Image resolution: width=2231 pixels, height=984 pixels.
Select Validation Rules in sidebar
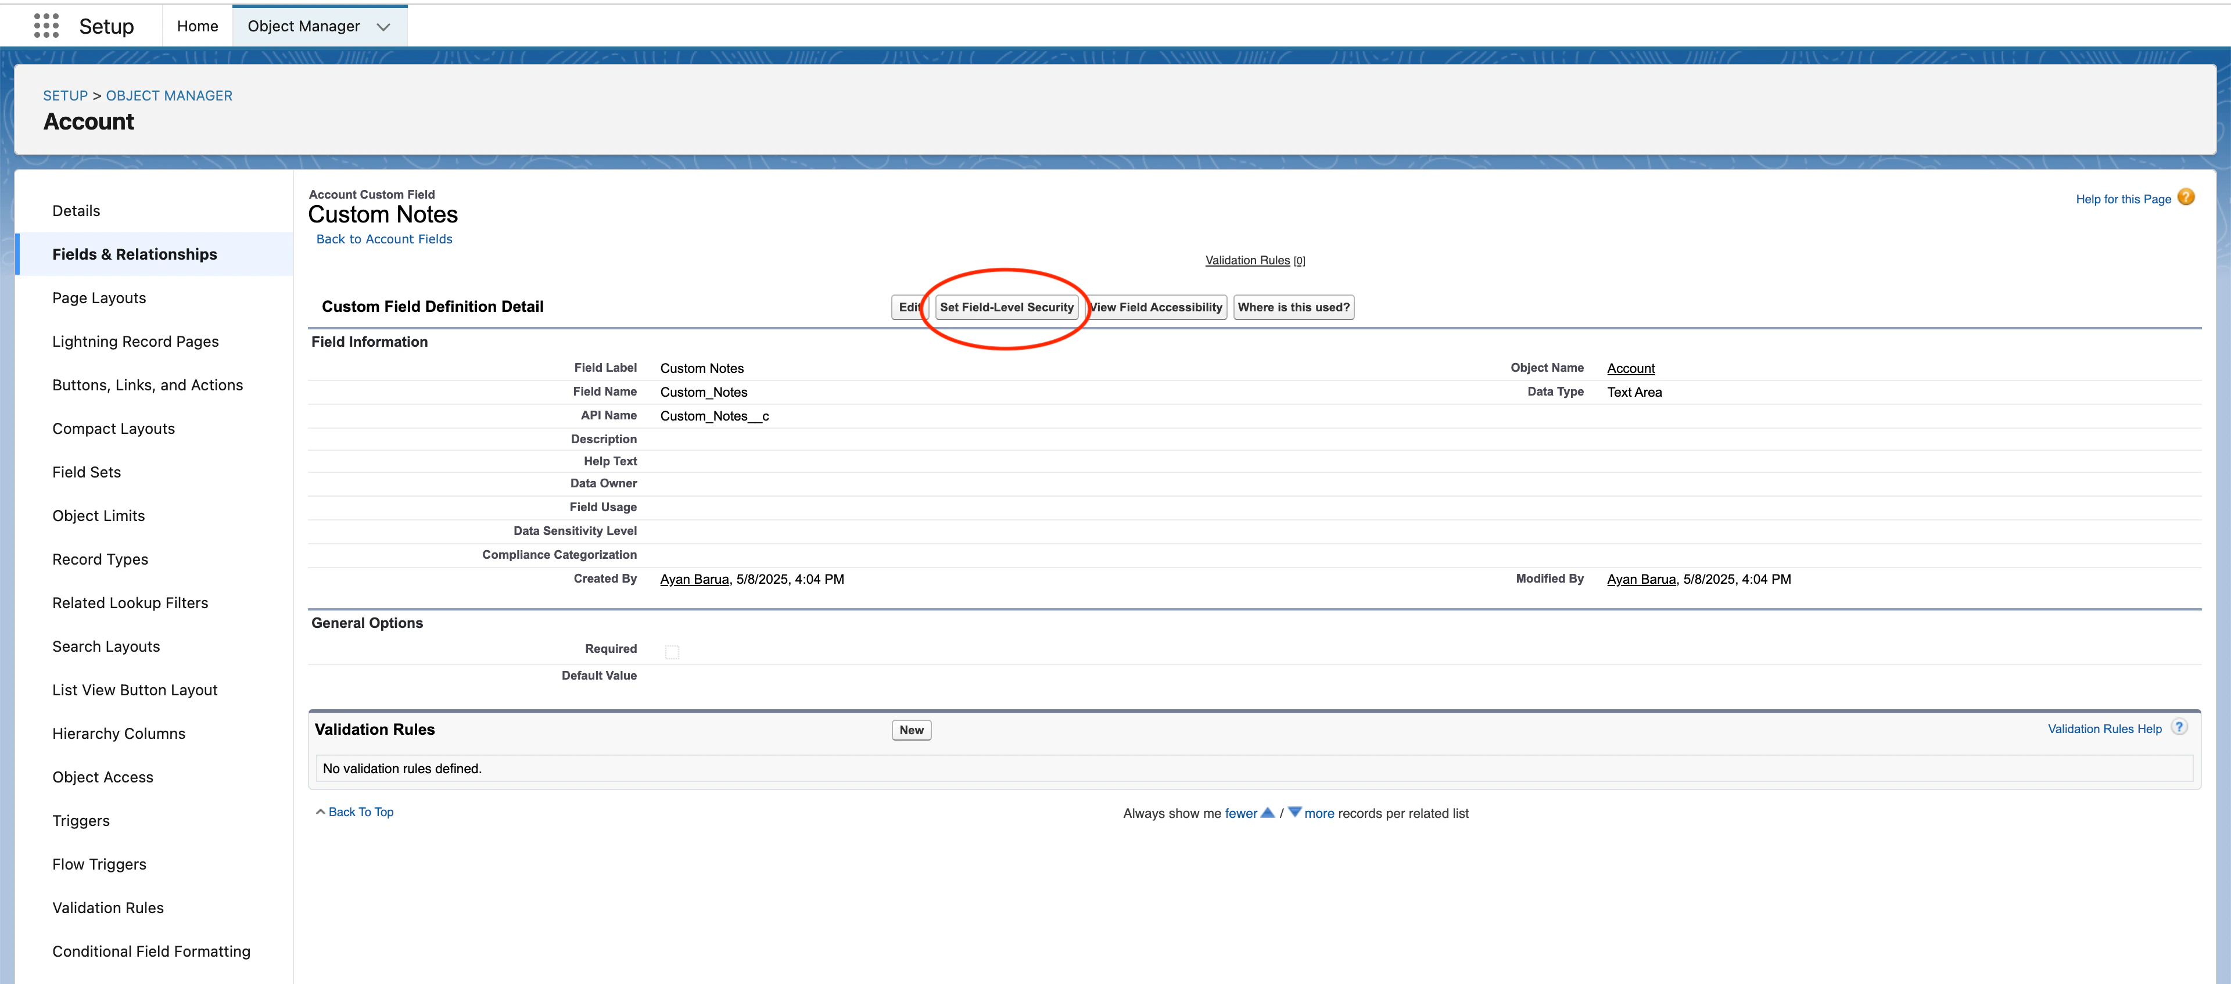click(107, 908)
